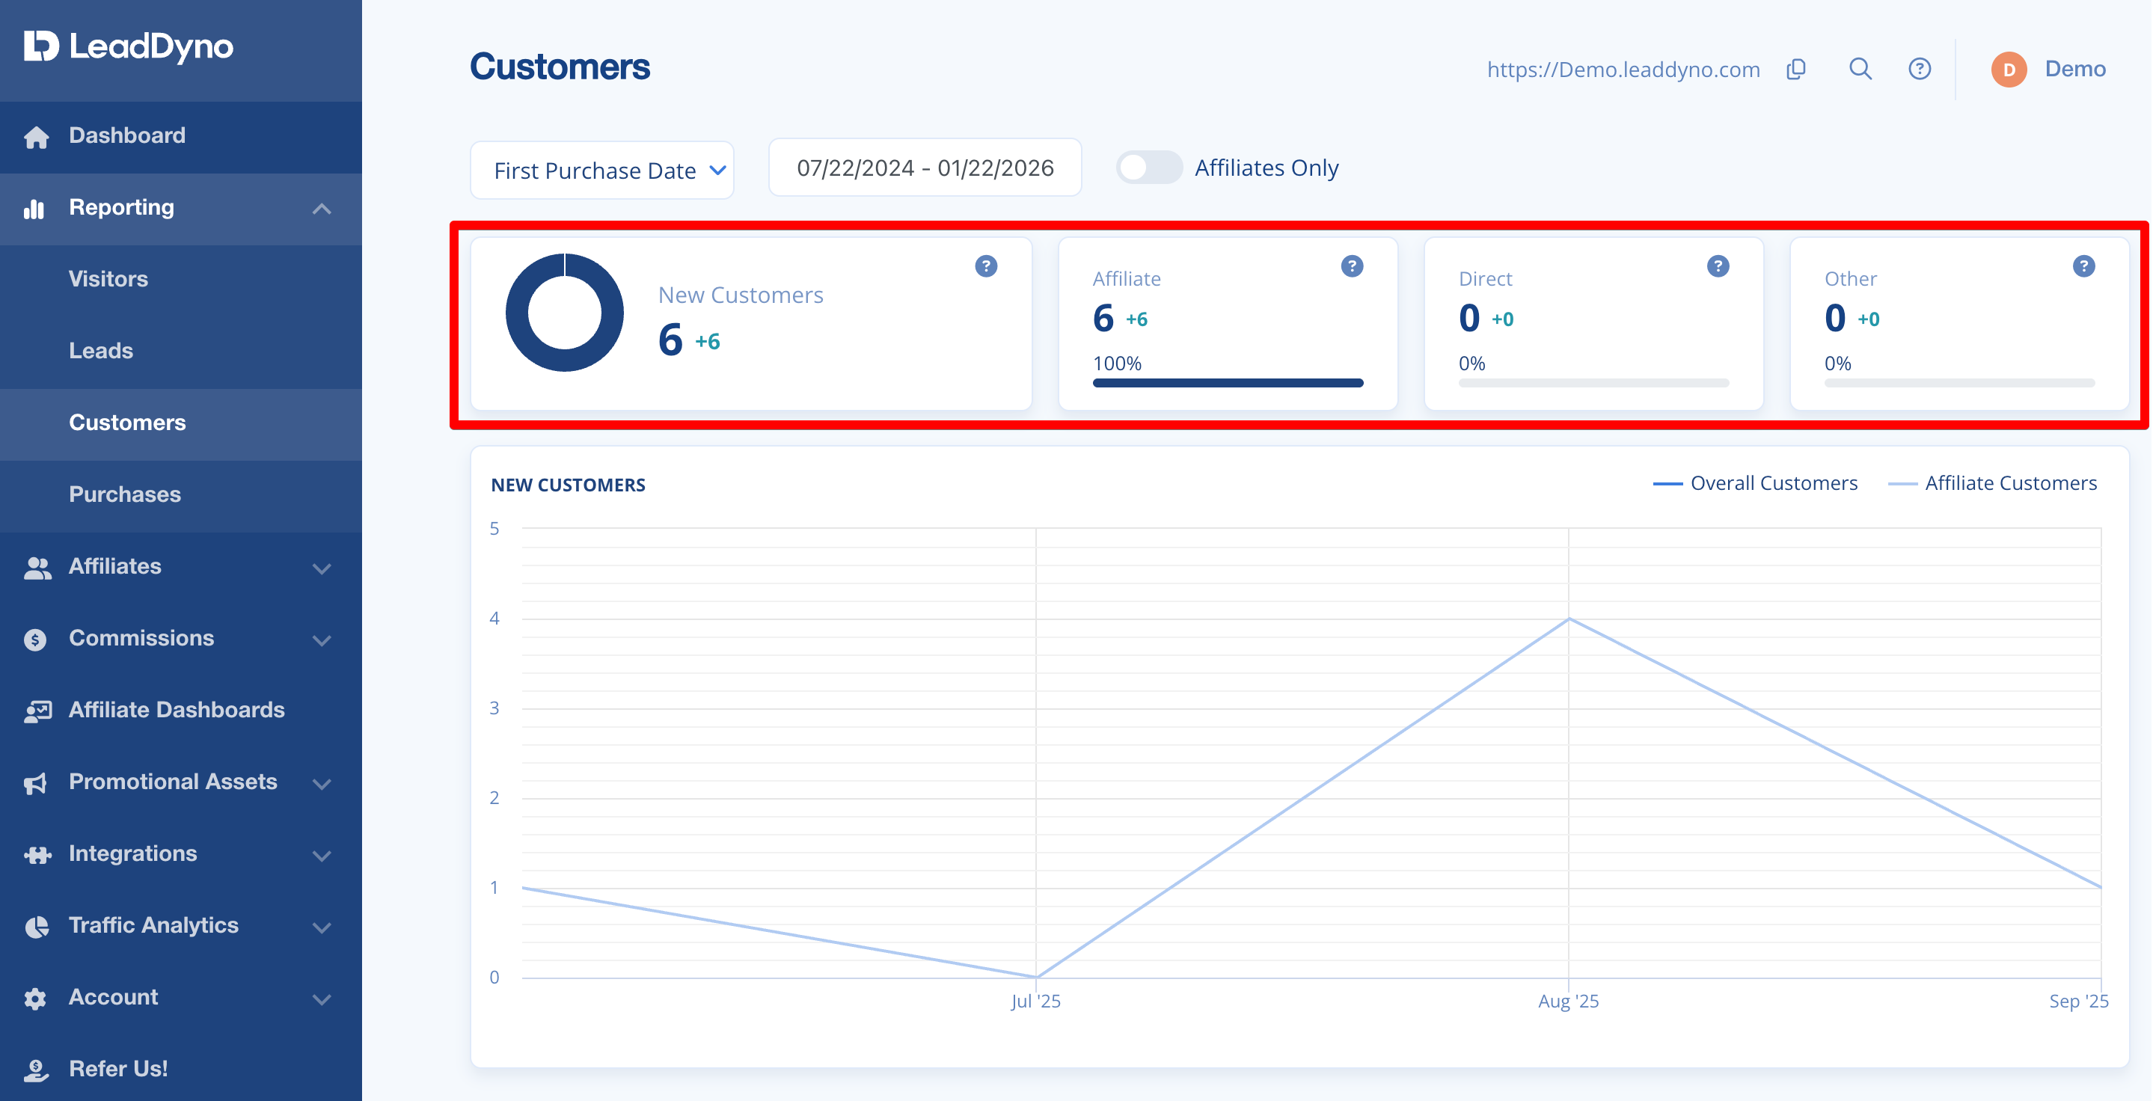
Task: Click the Promotional Assets sidebar label
Action: tap(173, 782)
